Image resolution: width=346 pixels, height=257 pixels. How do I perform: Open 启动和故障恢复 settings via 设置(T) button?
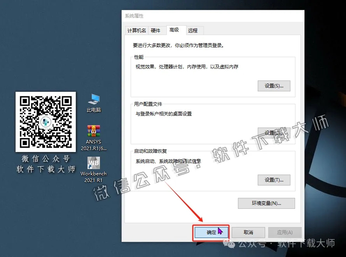click(x=274, y=180)
